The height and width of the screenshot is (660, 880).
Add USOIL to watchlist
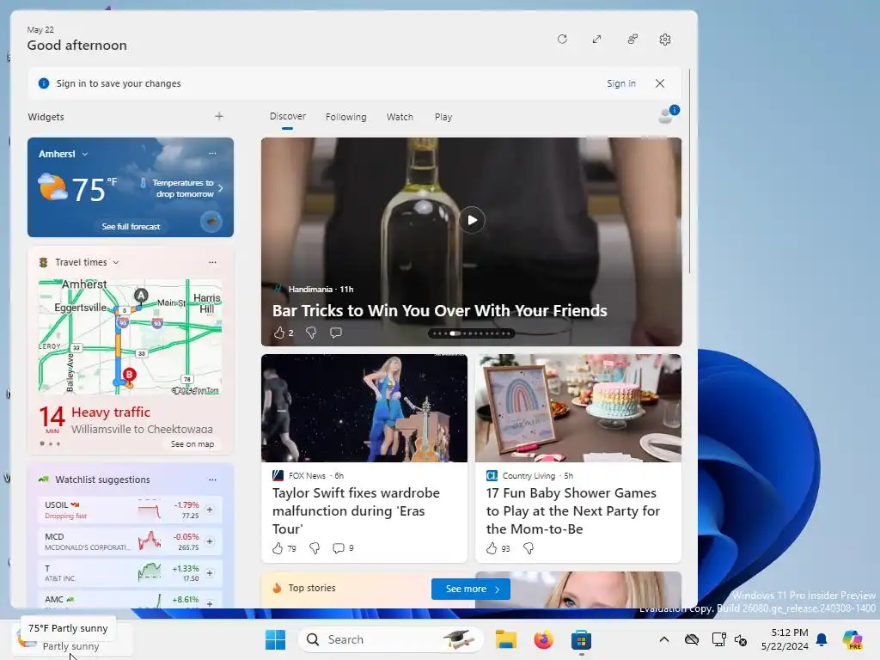pos(210,510)
